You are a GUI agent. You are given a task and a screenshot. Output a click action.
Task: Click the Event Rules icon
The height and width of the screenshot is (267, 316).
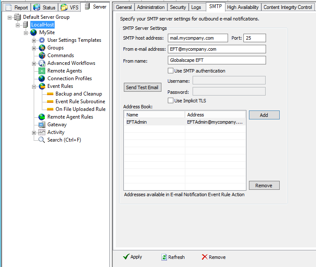[x=42, y=86]
